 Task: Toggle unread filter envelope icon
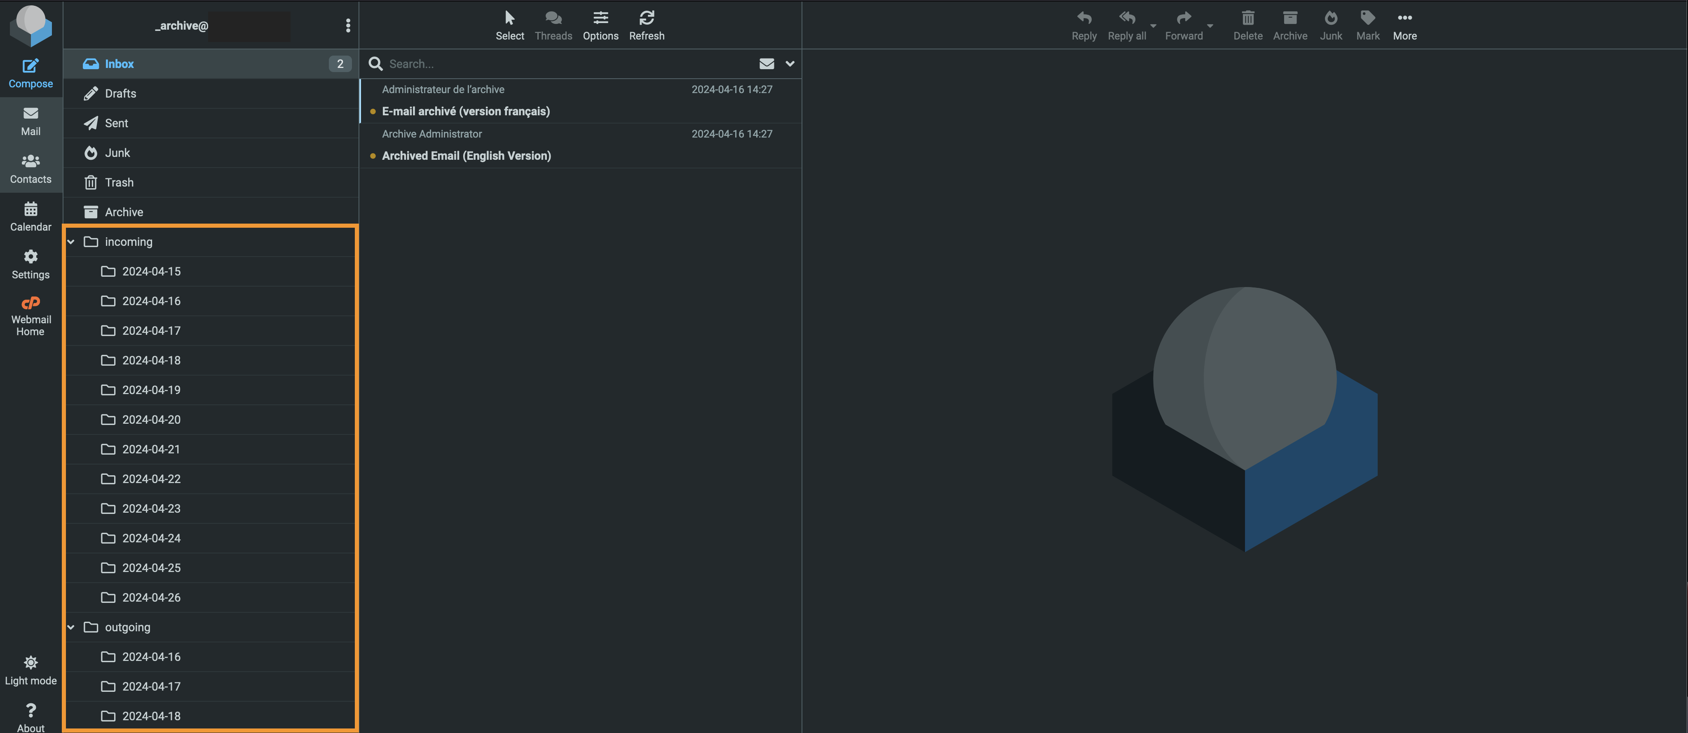tap(766, 63)
